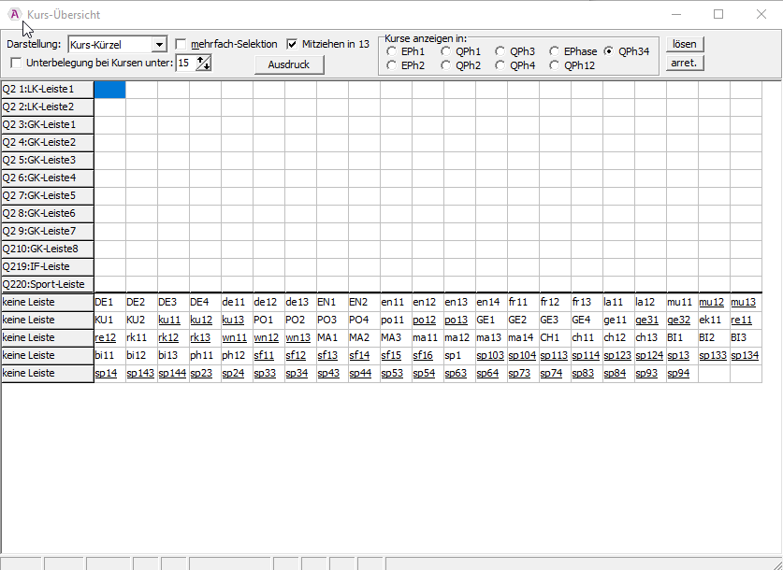
Task: Select row header Q2 1:LK-Leiste1
Action: 48,90
